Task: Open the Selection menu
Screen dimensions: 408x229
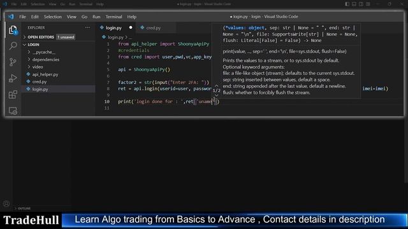Action: click(x=52, y=17)
